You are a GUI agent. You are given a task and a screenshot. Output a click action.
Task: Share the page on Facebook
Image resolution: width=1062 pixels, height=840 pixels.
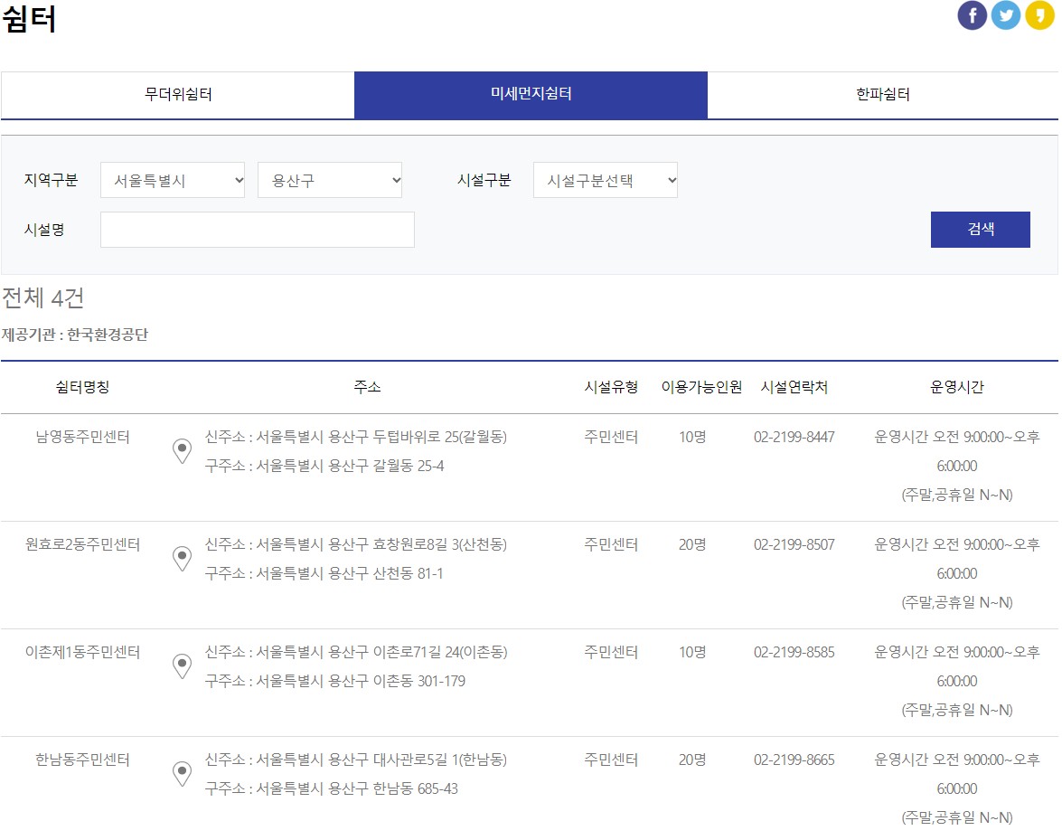point(973,14)
